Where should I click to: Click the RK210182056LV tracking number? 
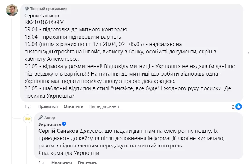point(44,22)
